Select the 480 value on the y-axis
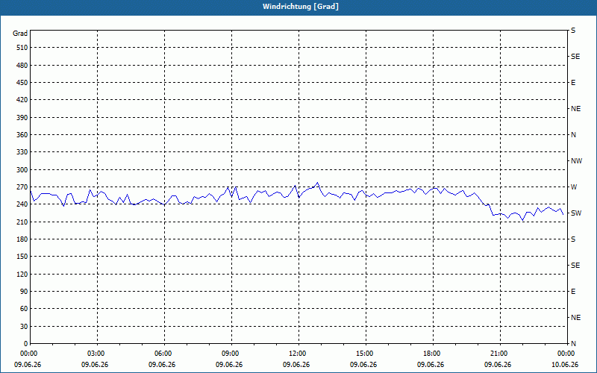597x373 pixels. [x=22, y=66]
